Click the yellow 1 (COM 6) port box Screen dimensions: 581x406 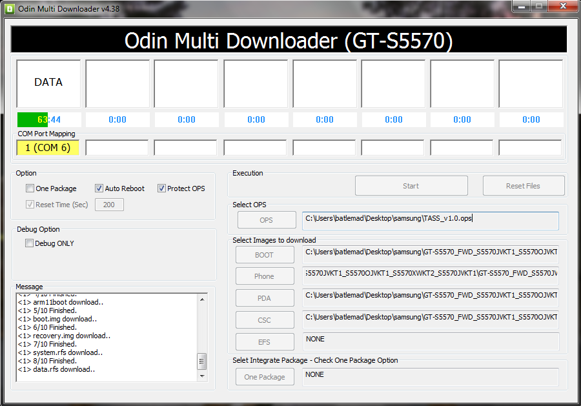(48, 148)
